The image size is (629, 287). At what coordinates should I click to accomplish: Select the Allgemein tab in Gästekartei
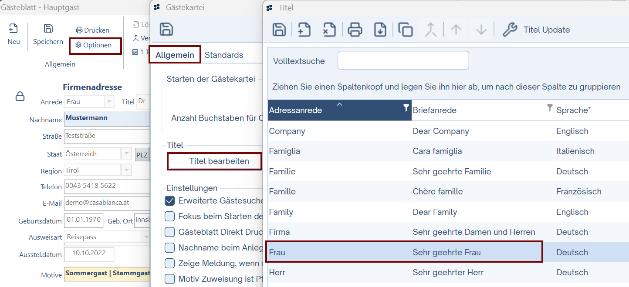(x=175, y=55)
